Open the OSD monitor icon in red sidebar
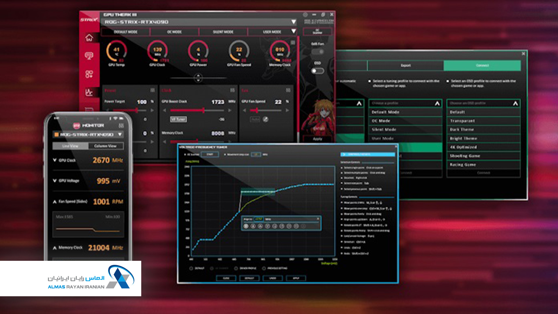558x314 pixels. click(x=89, y=56)
